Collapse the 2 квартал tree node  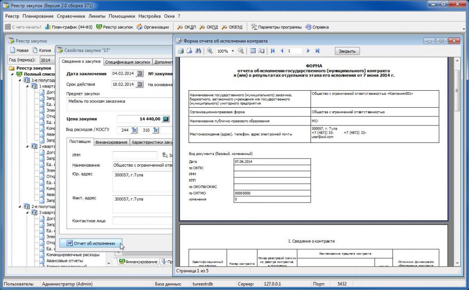point(27,147)
